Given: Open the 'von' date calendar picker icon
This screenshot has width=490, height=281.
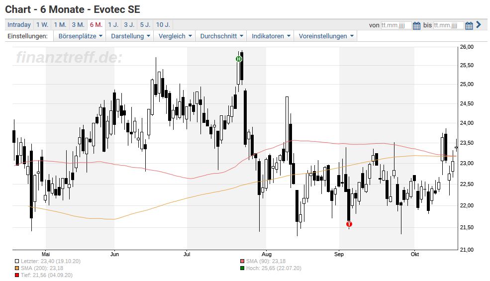Looking at the screenshot, I should (416, 26).
